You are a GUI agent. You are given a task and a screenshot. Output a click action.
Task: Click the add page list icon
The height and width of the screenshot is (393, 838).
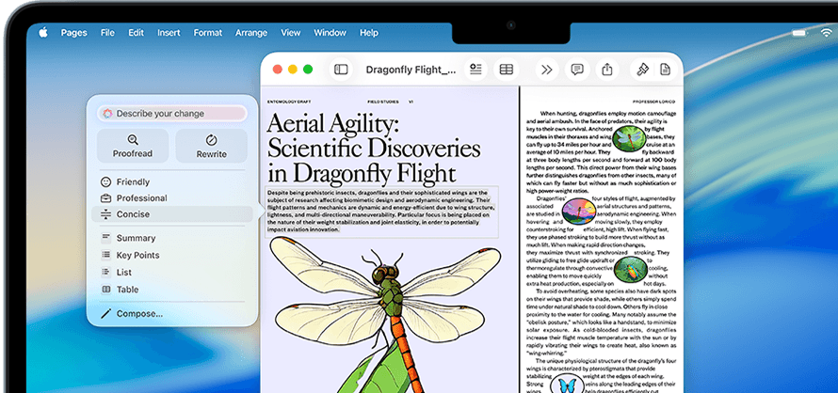pos(475,70)
